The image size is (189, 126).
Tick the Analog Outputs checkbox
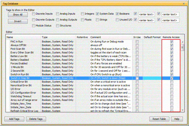[x=58, y=20]
